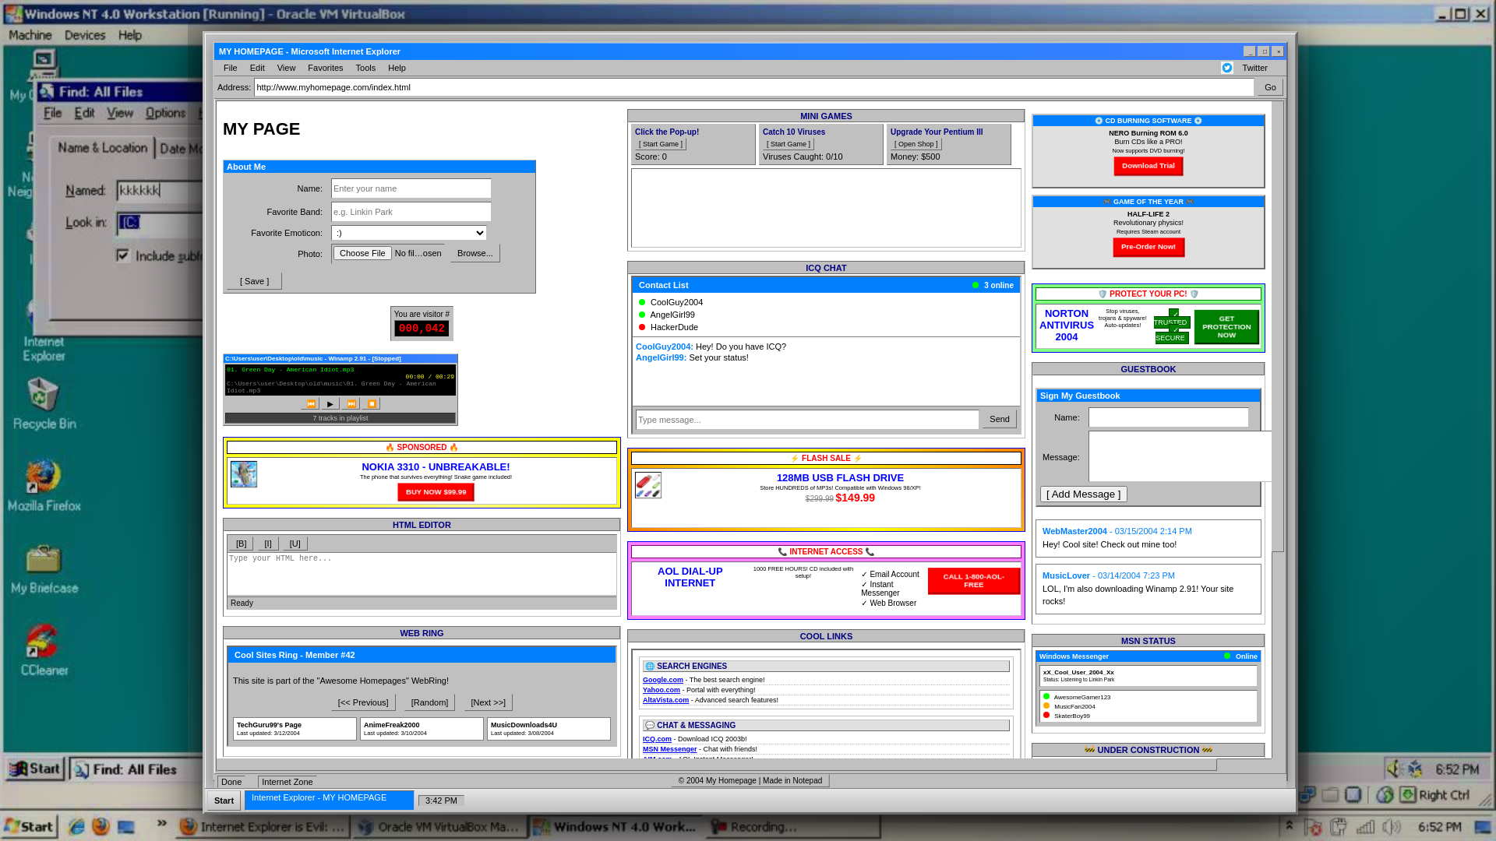Skip to next track in Winamp

[x=351, y=403]
